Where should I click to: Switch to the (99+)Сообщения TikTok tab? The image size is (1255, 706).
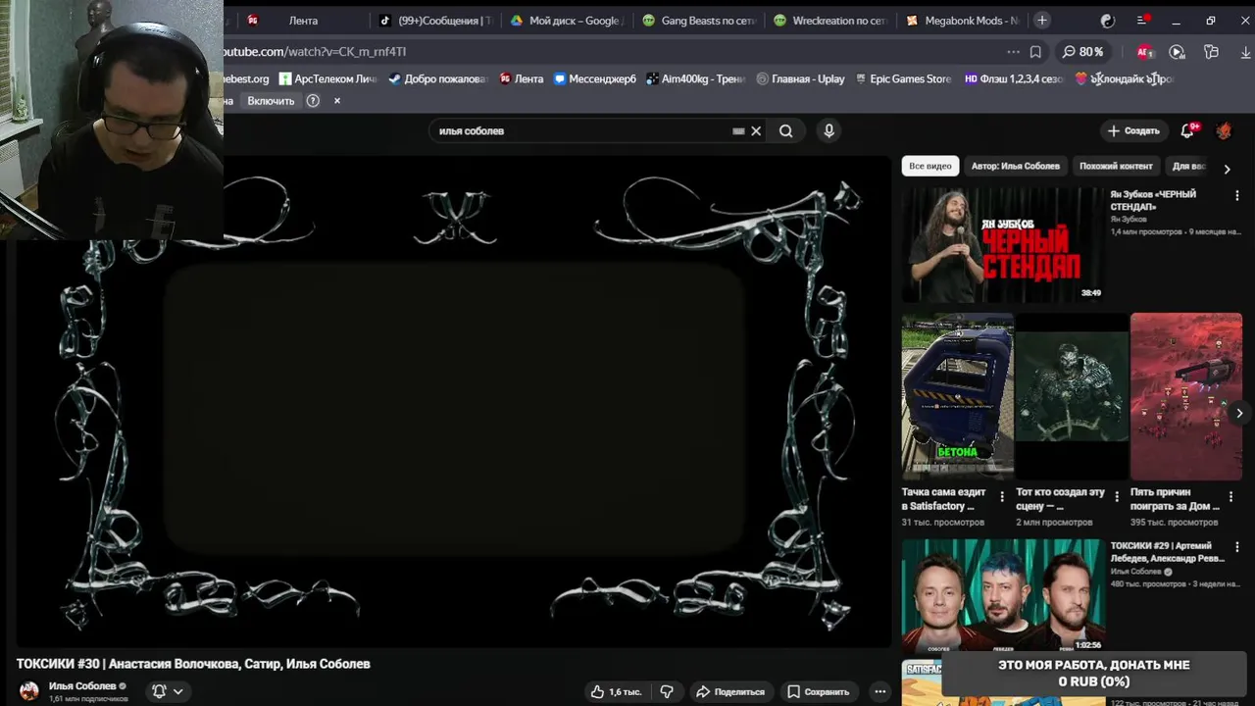tap(435, 21)
